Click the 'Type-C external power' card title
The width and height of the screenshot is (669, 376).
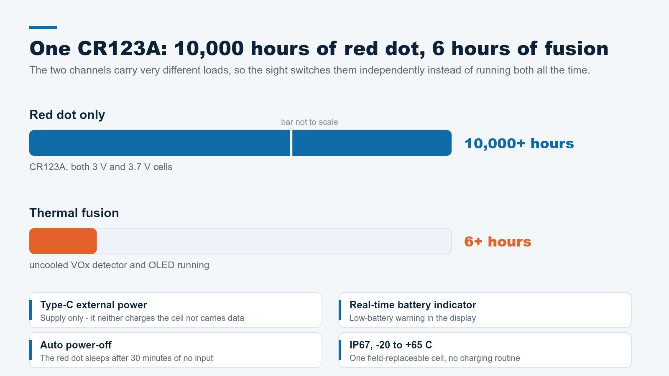(94, 305)
